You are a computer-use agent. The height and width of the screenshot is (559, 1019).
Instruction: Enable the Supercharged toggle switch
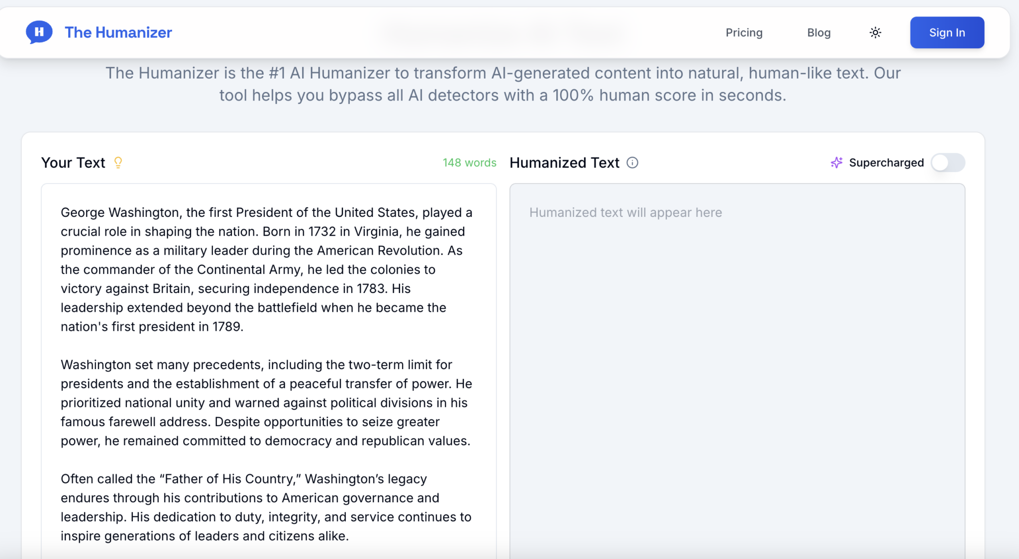pos(948,163)
